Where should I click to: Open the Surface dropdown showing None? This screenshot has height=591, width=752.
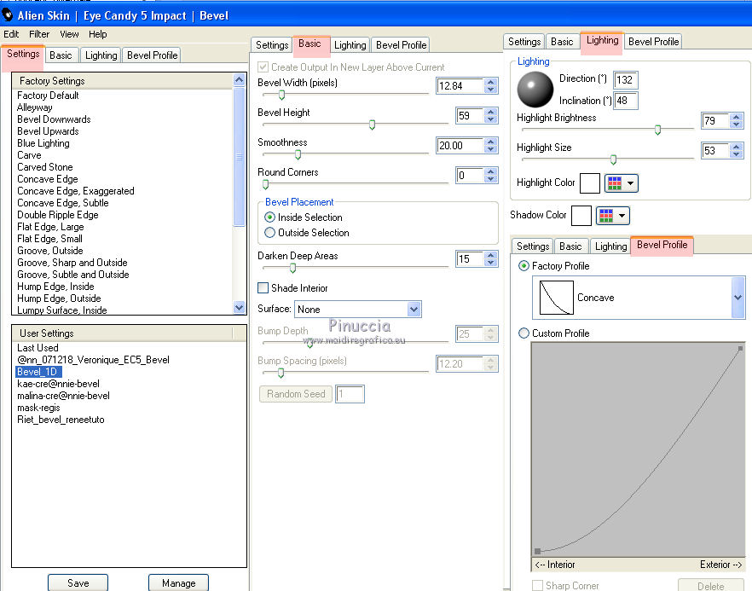point(358,310)
